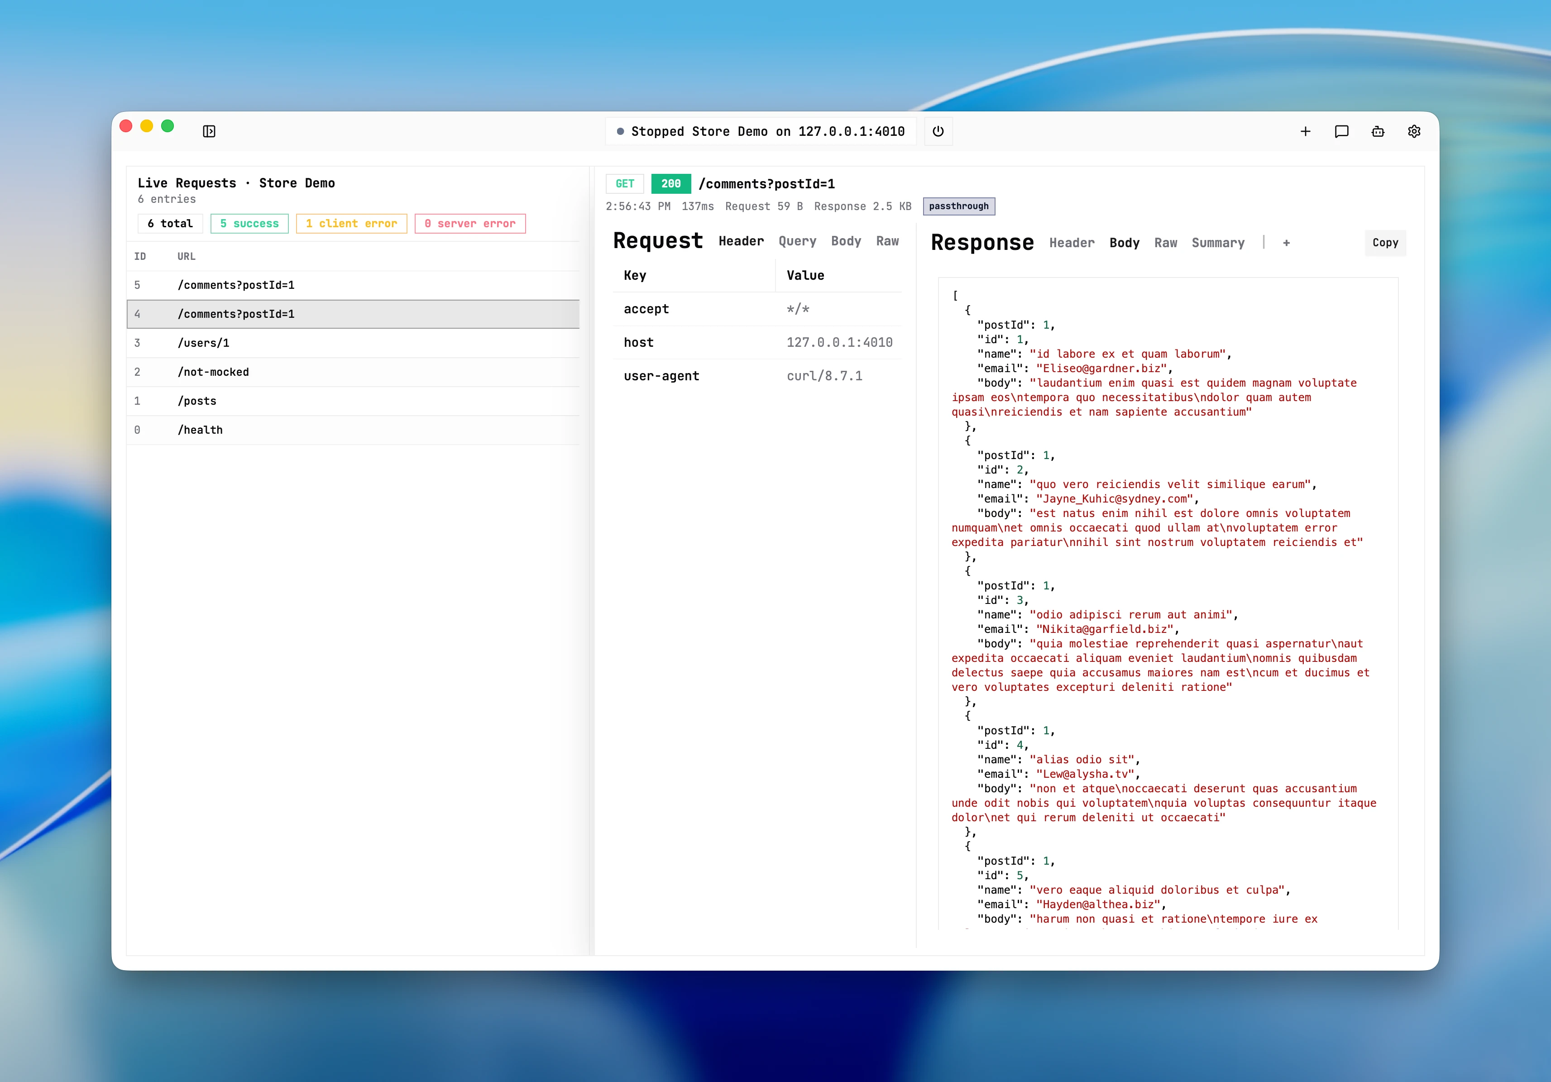
Task: Copy the response body
Action: pyautogui.click(x=1385, y=243)
